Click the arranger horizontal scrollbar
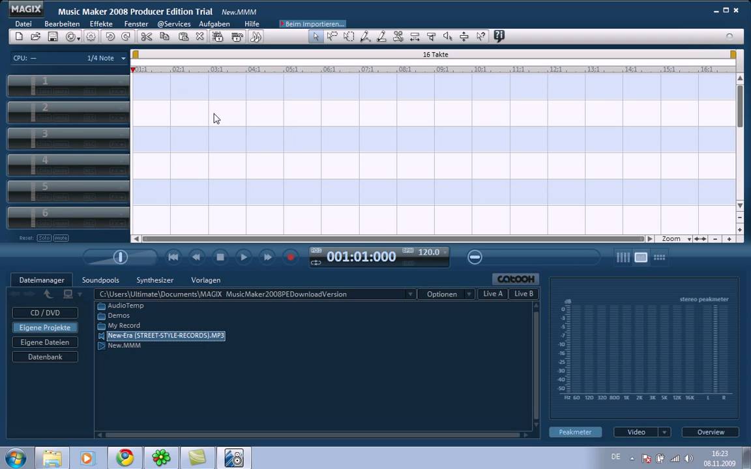Screen dimensions: 751x469 [x=392, y=239]
